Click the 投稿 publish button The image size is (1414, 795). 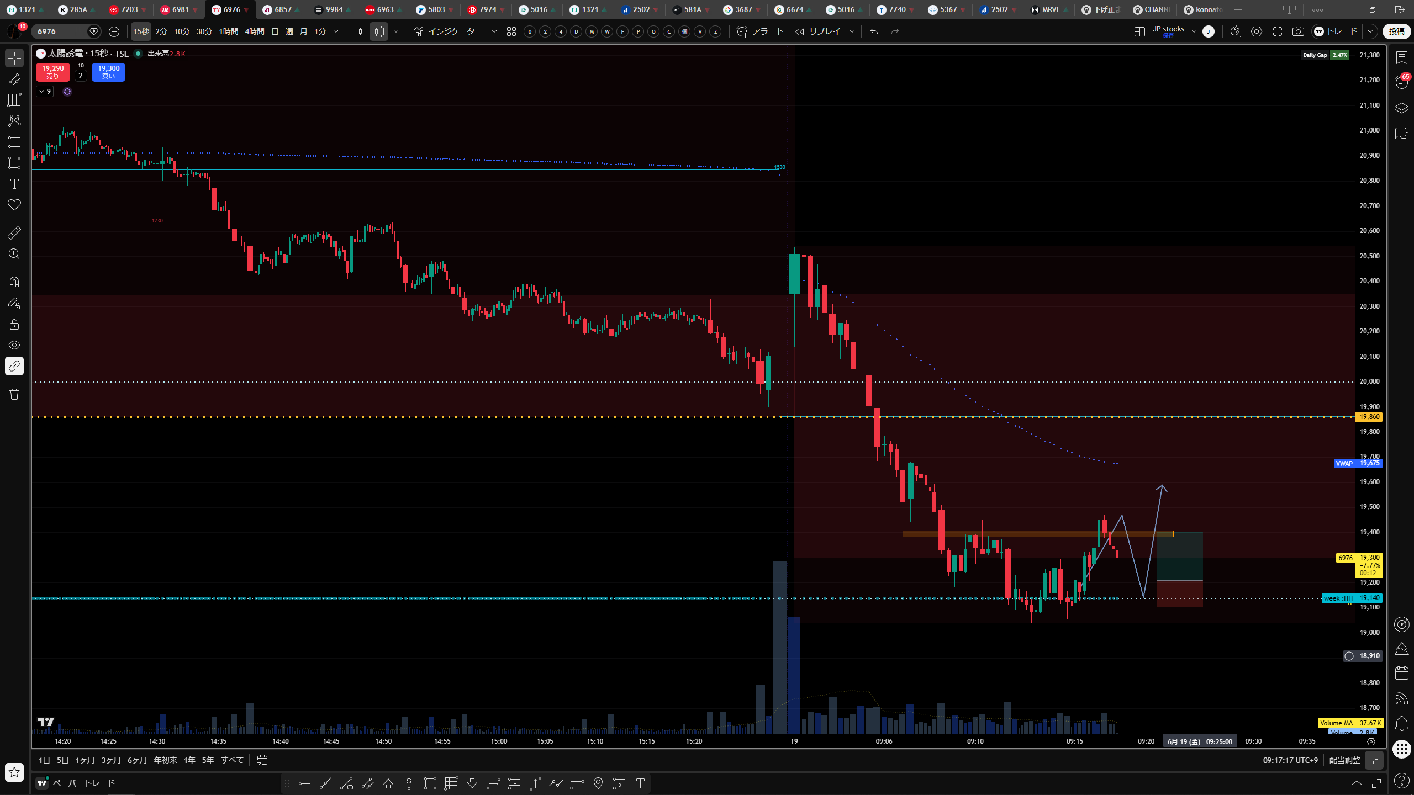click(x=1396, y=31)
